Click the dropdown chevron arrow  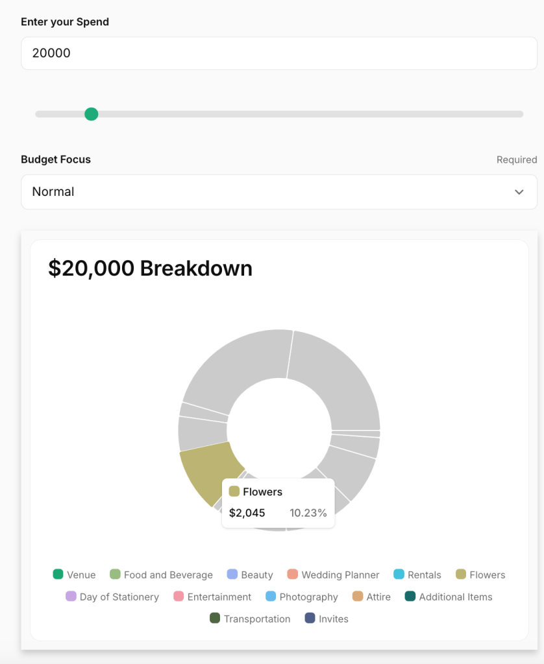(519, 192)
